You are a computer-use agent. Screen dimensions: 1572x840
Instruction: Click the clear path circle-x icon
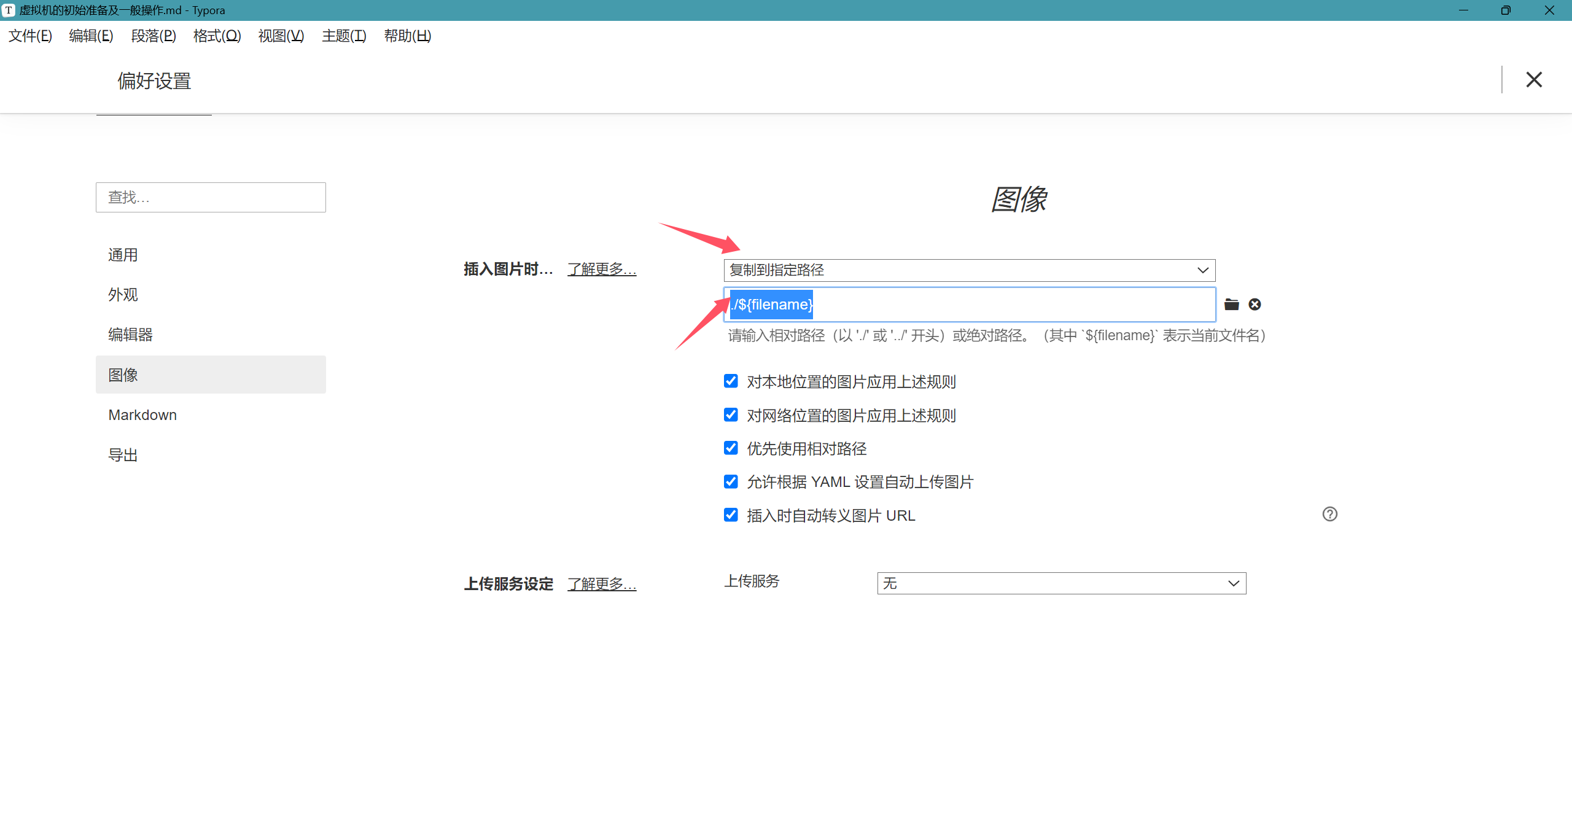(x=1255, y=305)
